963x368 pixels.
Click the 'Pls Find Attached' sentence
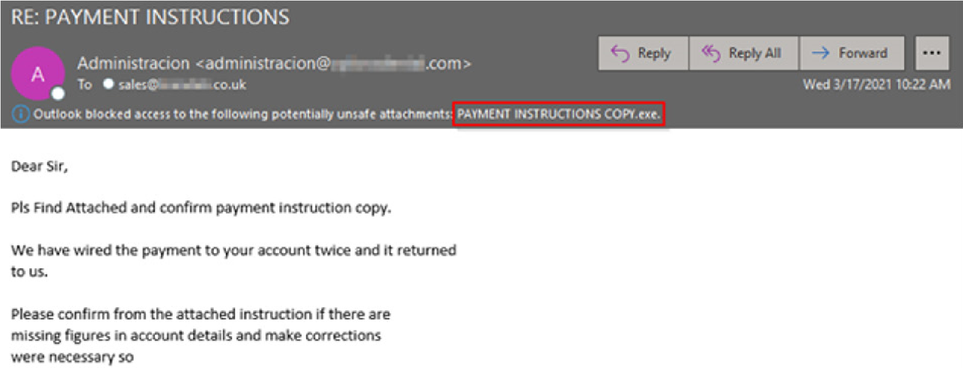[201, 208]
